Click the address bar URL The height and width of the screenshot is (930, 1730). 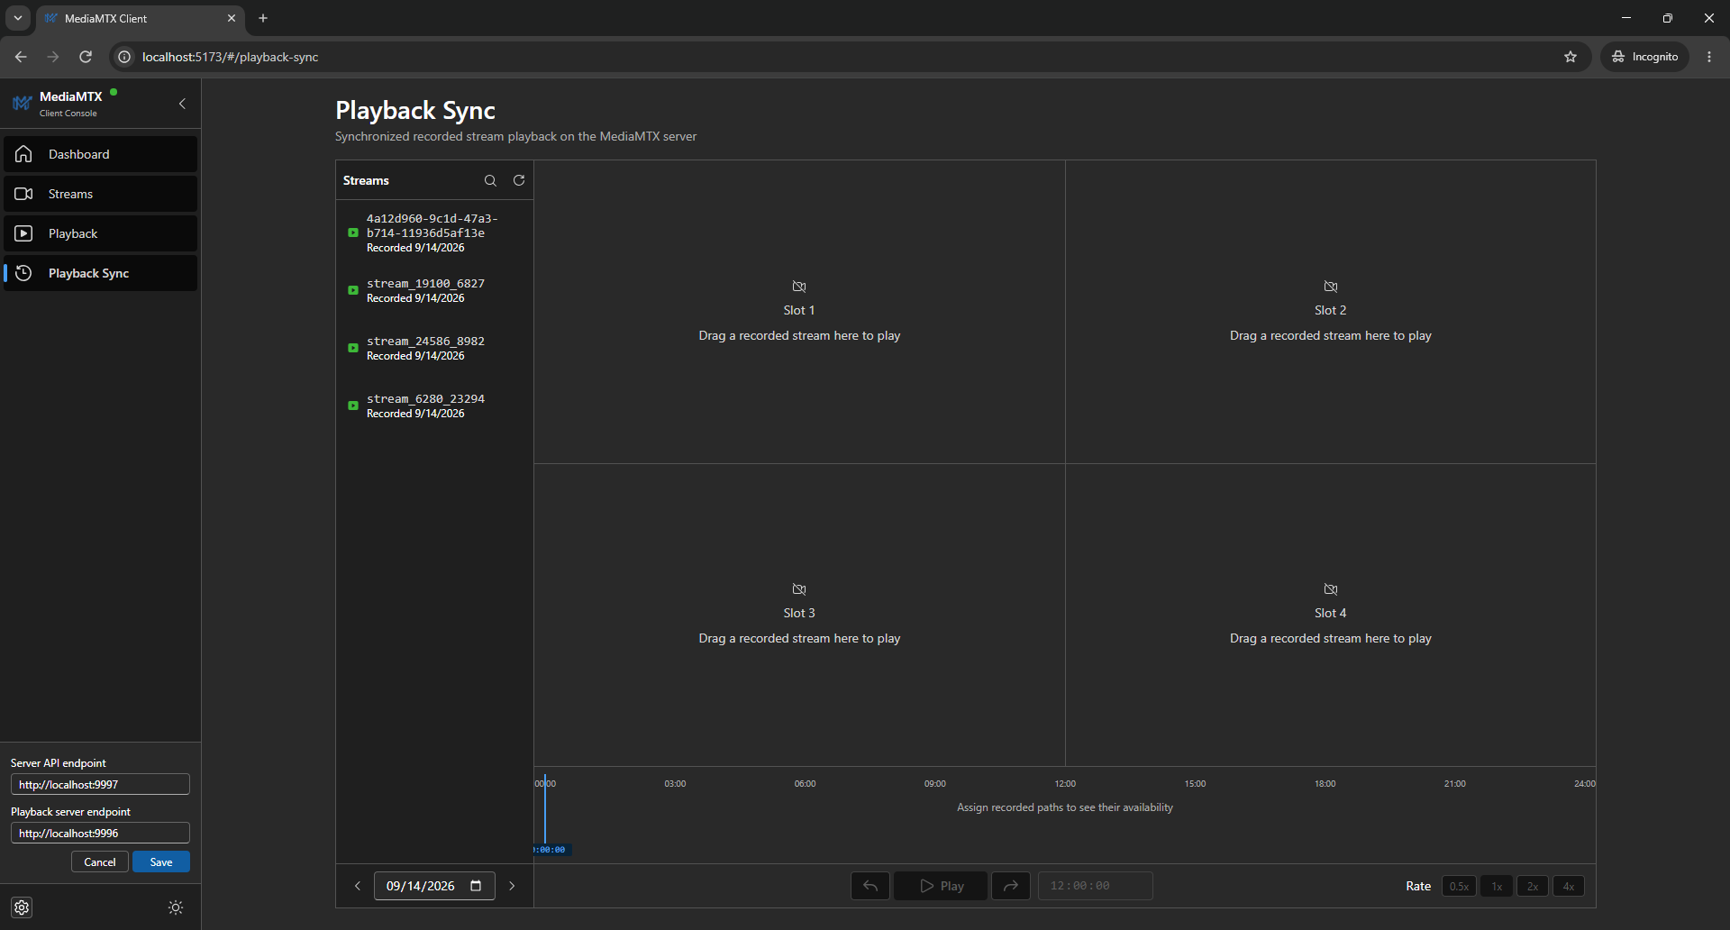[231, 57]
